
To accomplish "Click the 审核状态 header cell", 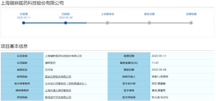I will point(22,70).
